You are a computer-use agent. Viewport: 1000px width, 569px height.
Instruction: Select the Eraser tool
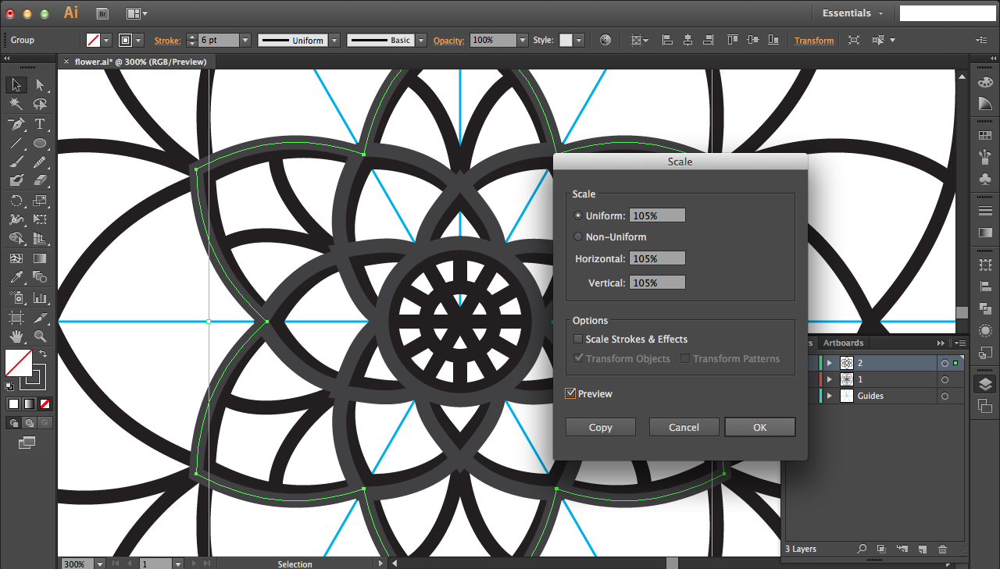40,180
